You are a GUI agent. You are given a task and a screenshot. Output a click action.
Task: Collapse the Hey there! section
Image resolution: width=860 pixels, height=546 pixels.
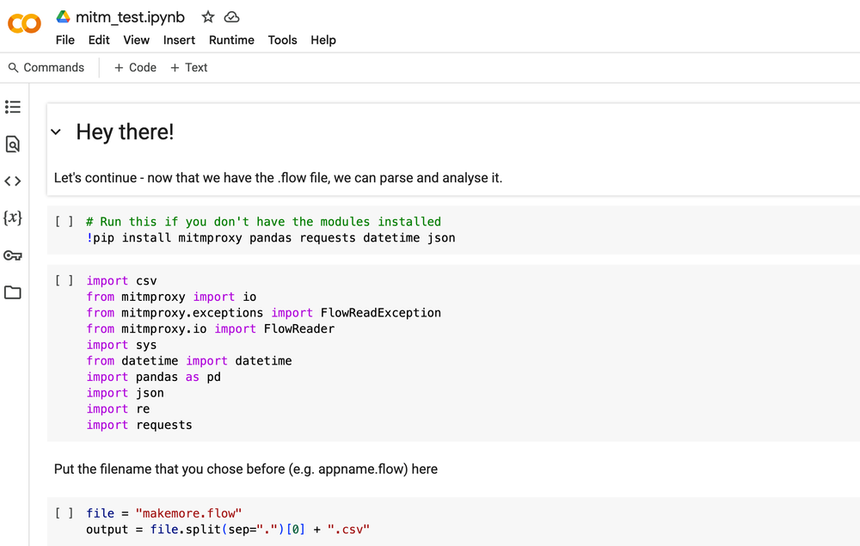pyautogui.click(x=56, y=132)
